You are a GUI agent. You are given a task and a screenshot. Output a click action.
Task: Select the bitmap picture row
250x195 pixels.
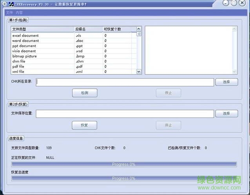(x=74, y=56)
